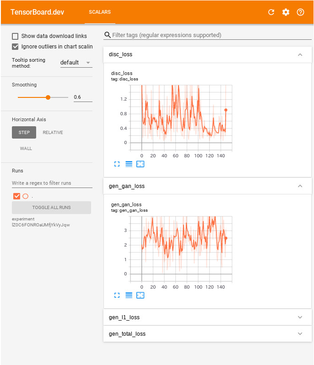Screen dimensions: 314x365
Task: Toggle y-axis log scale on disc_loss chart
Action: click(129, 164)
